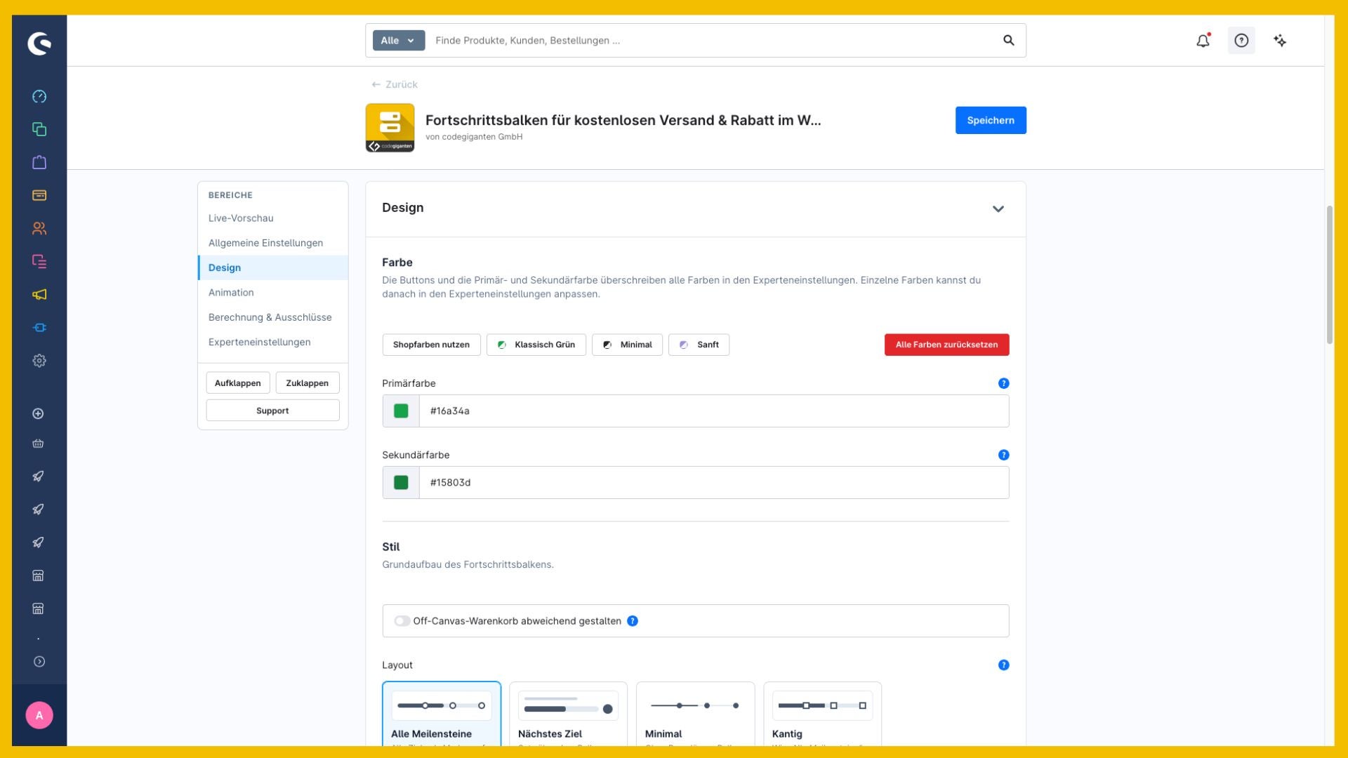
Task: Open the Customers sidebar icon
Action: [39, 228]
